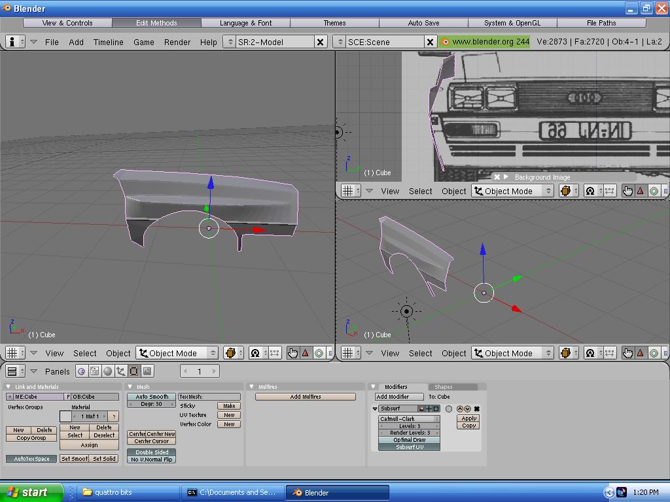Switch to the Themes preferences tab
Image resolution: width=670 pixels, height=502 pixels.
point(334,23)
